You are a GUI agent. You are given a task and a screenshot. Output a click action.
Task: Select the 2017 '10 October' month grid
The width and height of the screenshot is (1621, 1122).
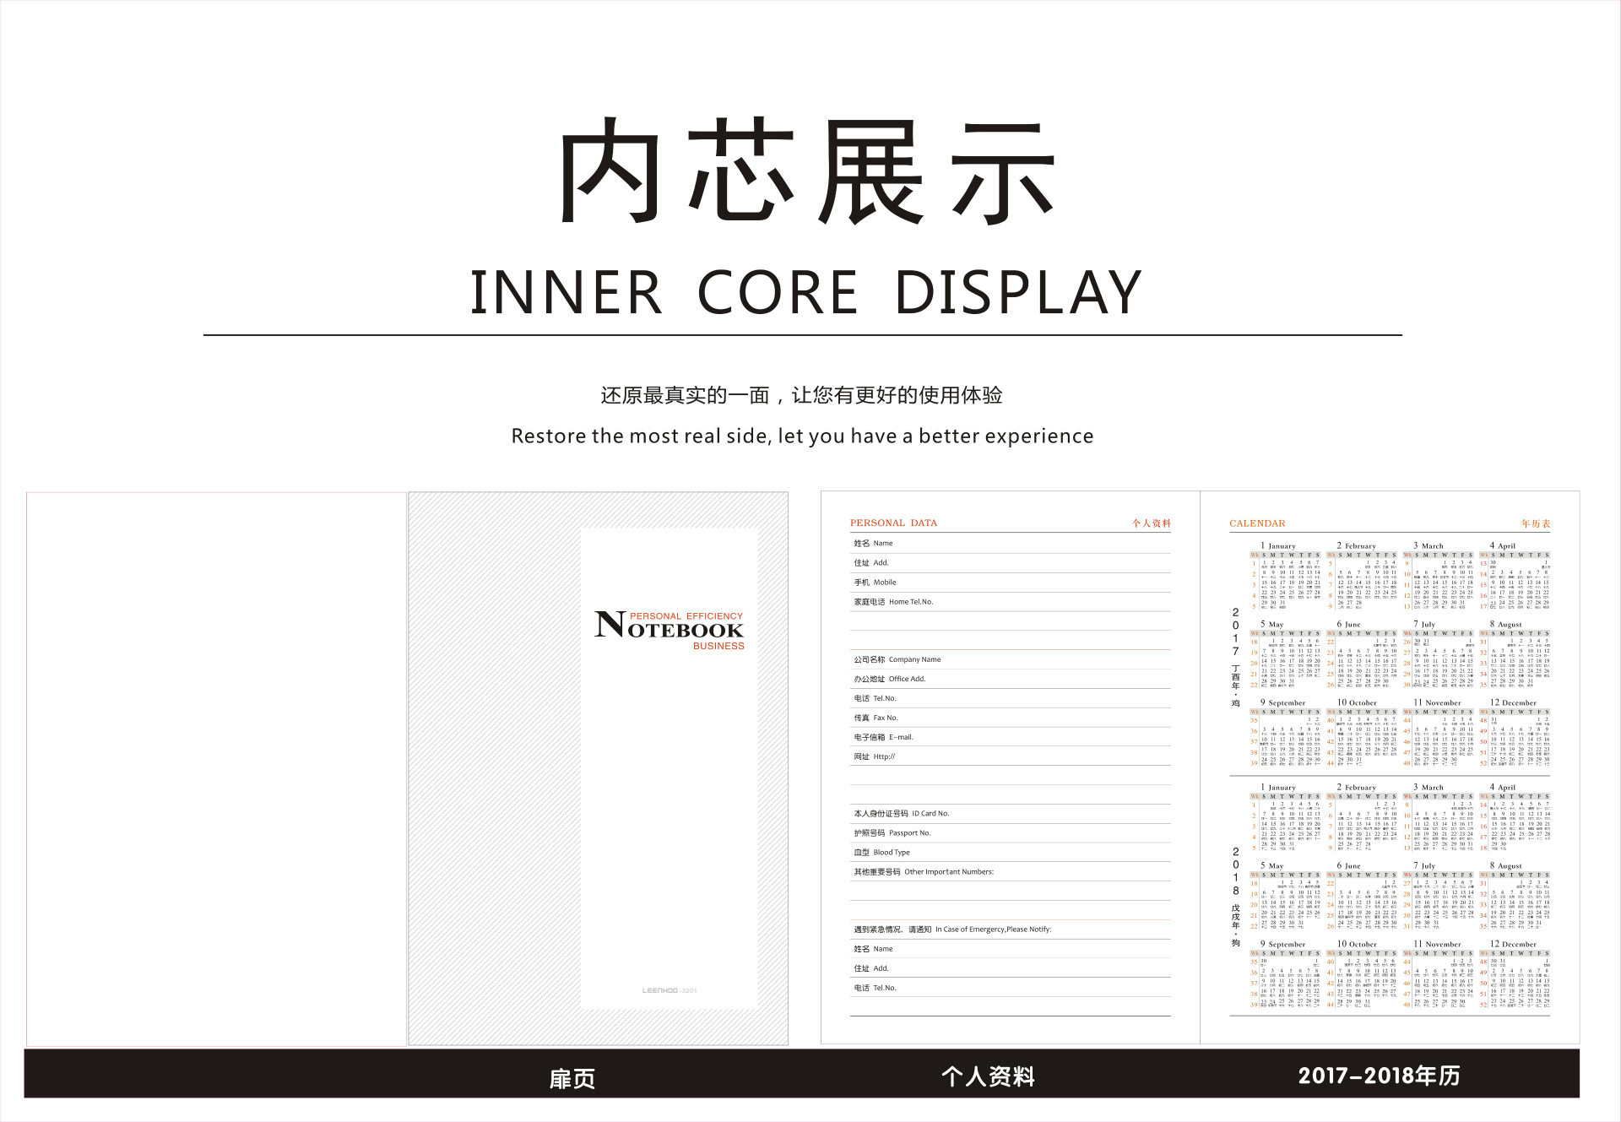(x=1362, y=733)
